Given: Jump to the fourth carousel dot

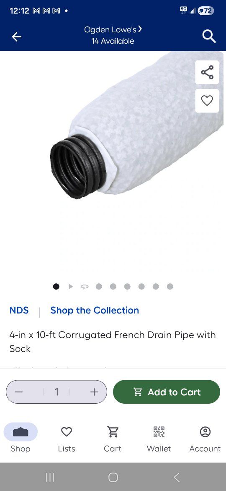Looking at the screenshot, I should coord(99,287).
